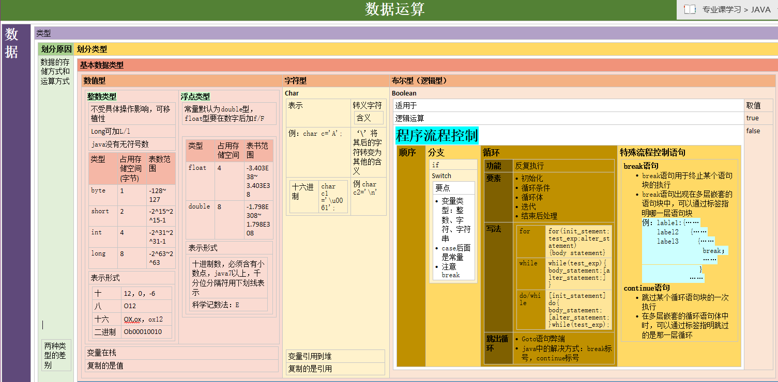The width and height of the screenshot is (778, 382).
Task: Click the page title 数据运算
Action: (x=395, y=9)
